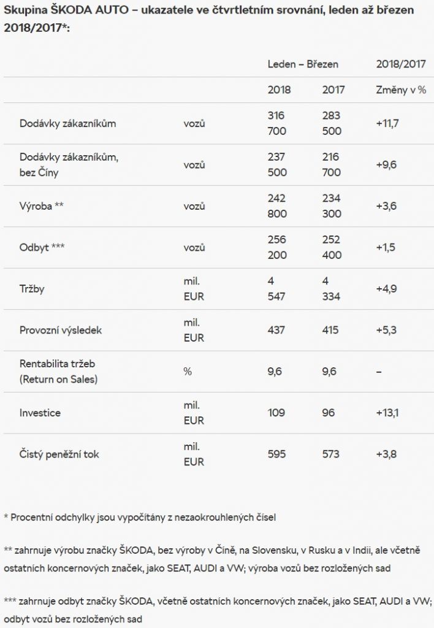Screen dimensions: 434x628
Task: Click the "Rentabilita tržeb (Return on Sales)" label
Action: tap(58, 372)
